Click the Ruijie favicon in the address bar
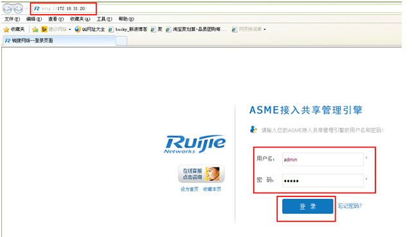This screenshot has width=412, height=237. click(37, 8)
